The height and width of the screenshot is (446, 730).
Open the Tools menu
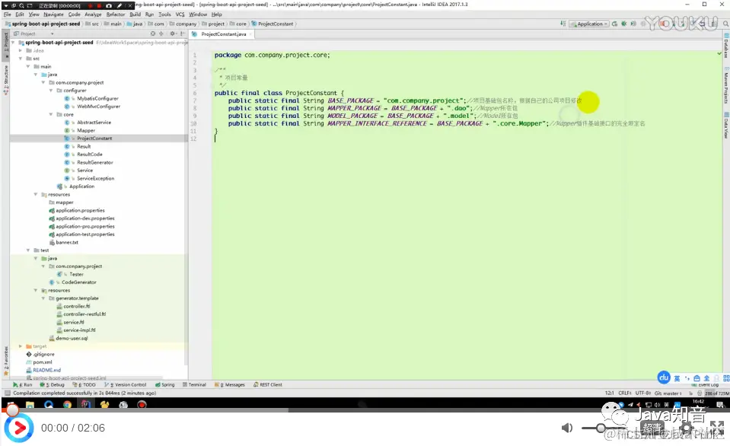pos(164,14)
